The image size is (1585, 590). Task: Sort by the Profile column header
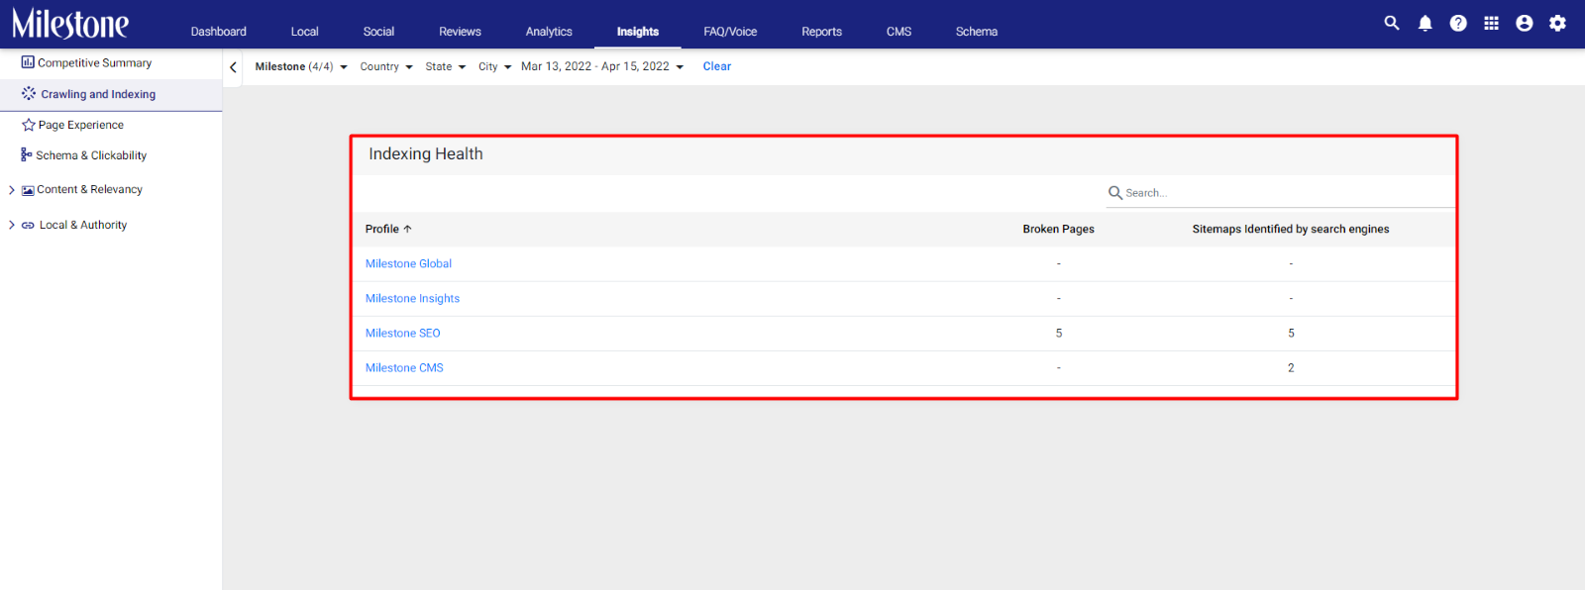point(381,229)
